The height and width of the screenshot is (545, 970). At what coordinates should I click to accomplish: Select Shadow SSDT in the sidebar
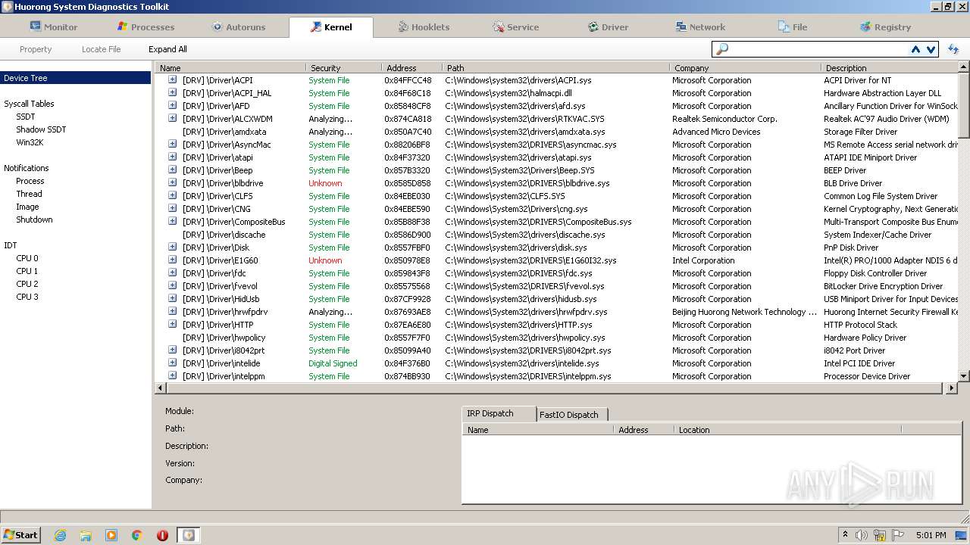41,129
